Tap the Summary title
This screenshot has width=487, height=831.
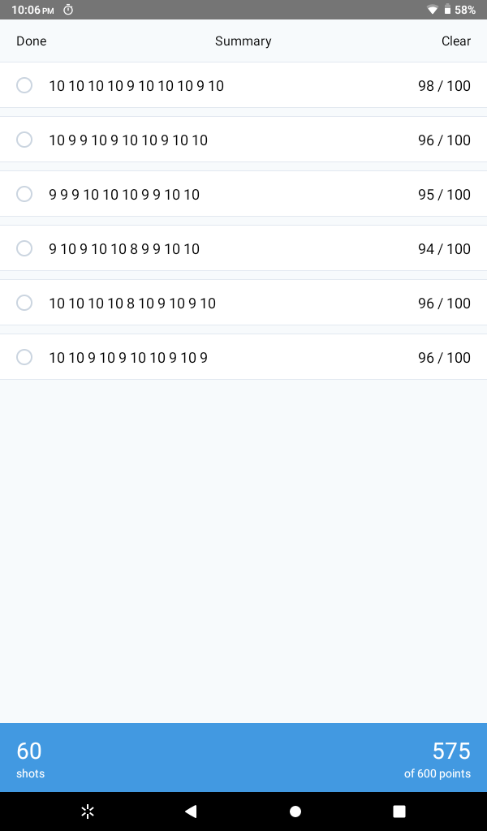[x=243, y=41]
